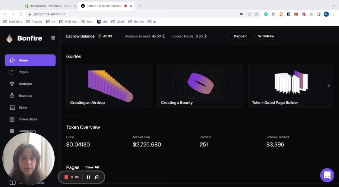
Task: Open the settings gear beside Bonfire logo
Action: tap(53, 38)
